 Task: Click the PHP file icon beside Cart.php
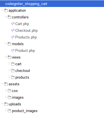pos(13,24)
